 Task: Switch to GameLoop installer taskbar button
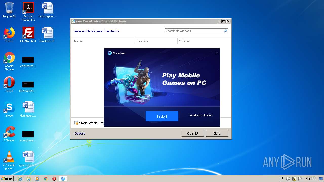[x=63, y=179]
